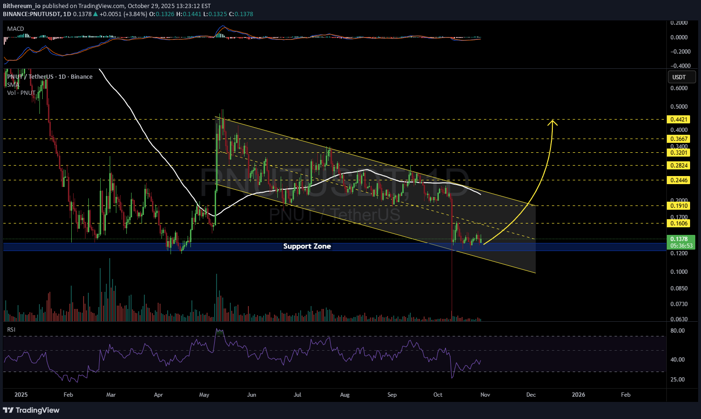Click the Support Zone text label

pos(307,246)
